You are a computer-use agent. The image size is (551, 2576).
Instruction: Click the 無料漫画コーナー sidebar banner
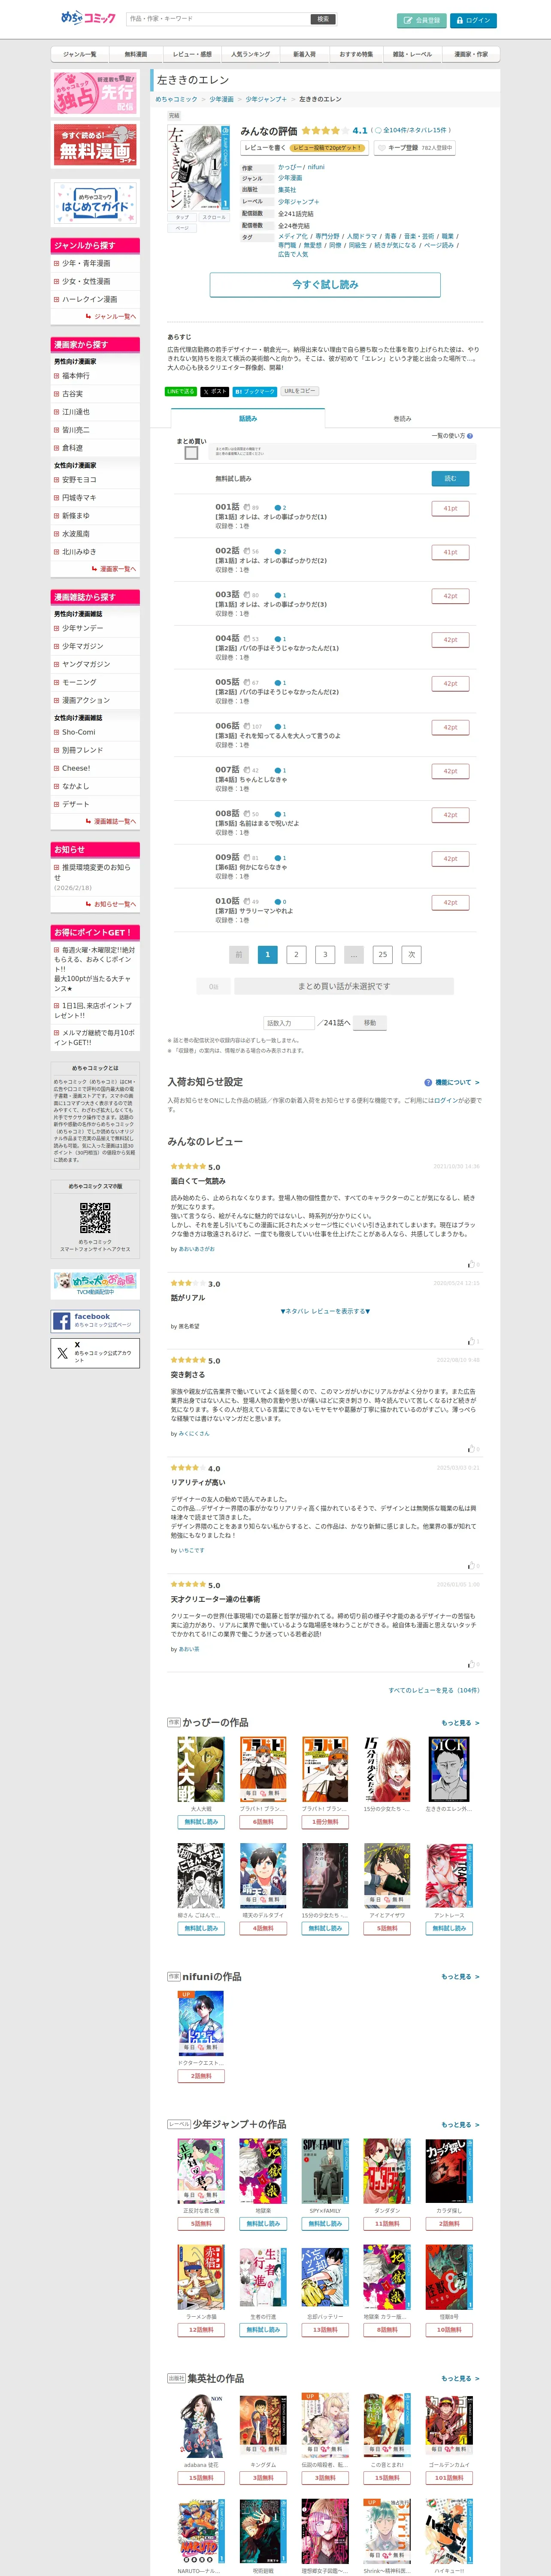(95, 145)
